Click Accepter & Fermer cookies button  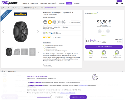78,97
